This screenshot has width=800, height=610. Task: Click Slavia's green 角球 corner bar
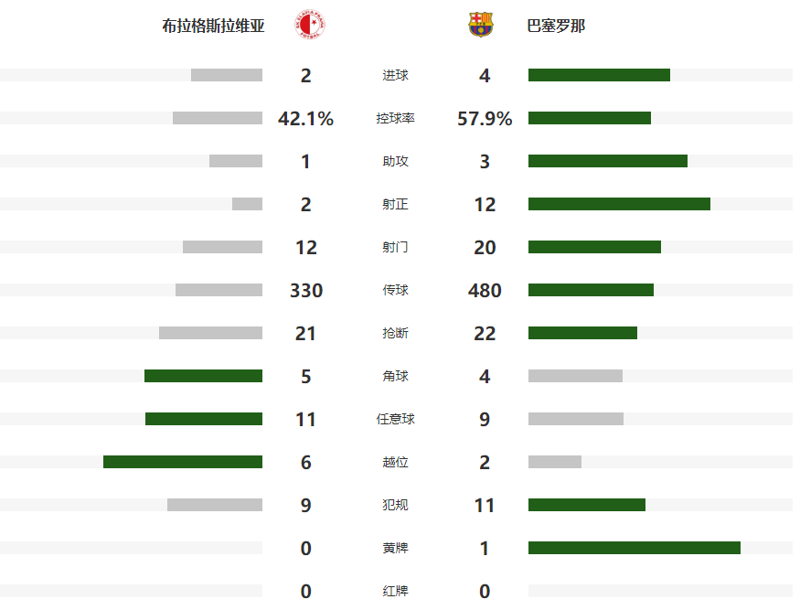click(203, 376)
